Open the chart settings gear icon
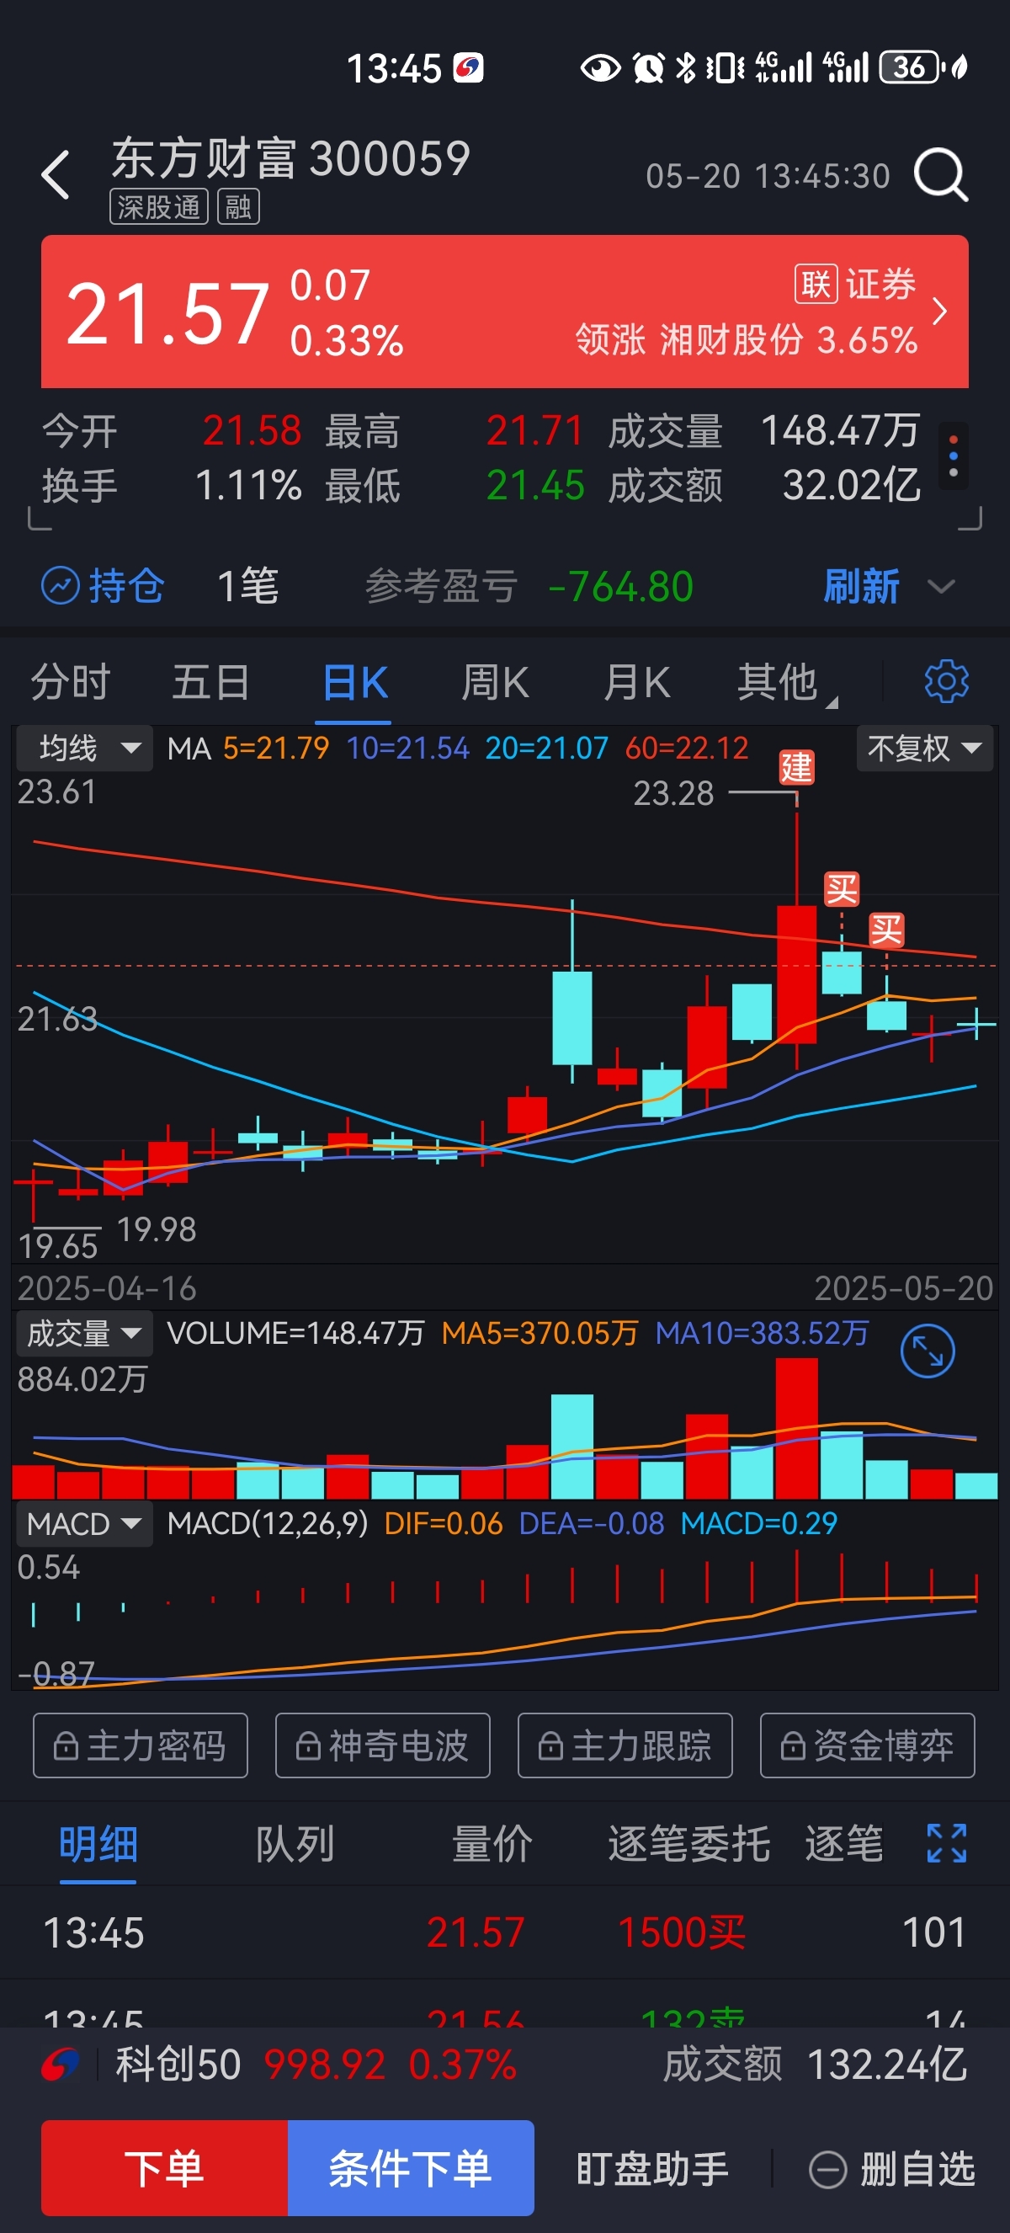The image size is (1010, 2233). (946, 681)
